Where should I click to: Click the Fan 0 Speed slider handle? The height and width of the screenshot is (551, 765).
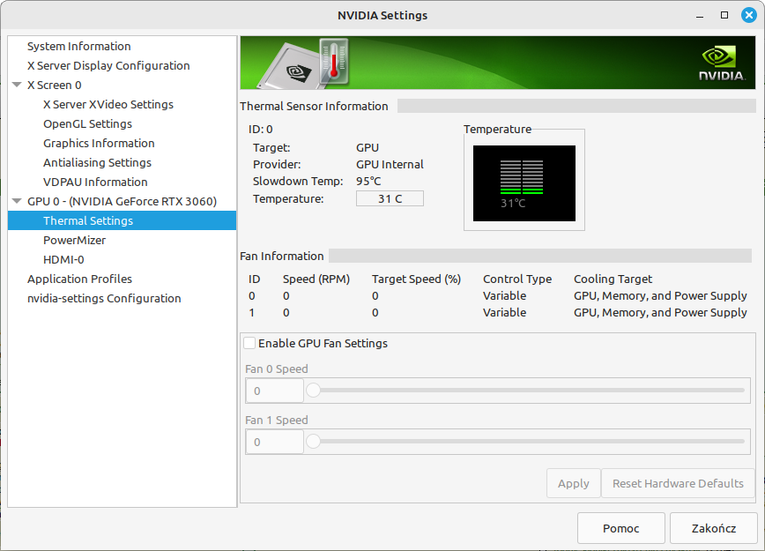pos(313,390)
